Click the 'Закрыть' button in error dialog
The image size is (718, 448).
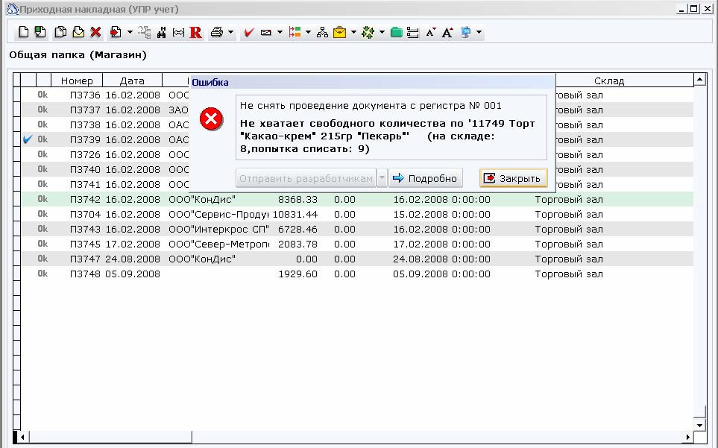tap(513, 178)
